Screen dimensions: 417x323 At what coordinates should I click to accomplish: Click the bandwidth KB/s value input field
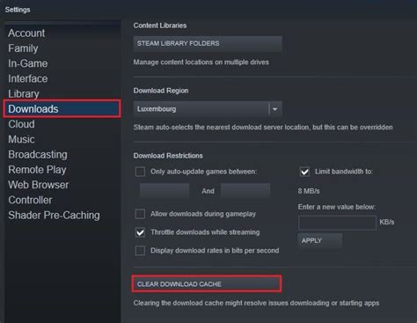click(x=337, y=223)
